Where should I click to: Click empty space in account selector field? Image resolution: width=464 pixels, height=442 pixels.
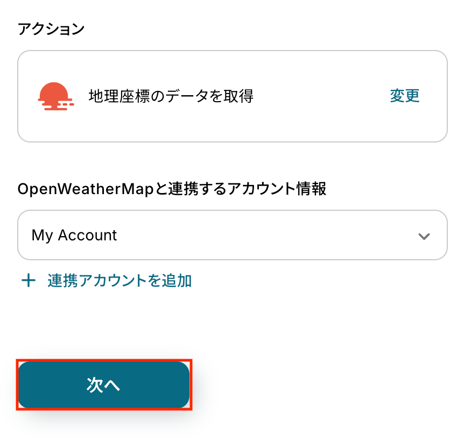[269, 236]
